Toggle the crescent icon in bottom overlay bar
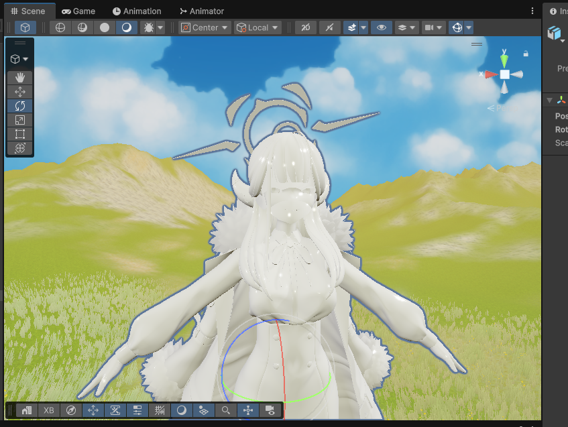The width and height of the screenshot is (568, 427). click(182, 410)
